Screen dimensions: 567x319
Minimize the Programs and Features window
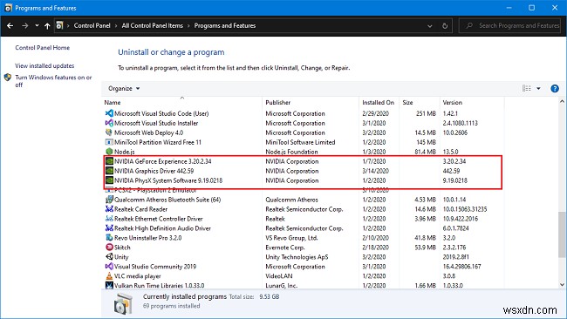coord(509,8)
